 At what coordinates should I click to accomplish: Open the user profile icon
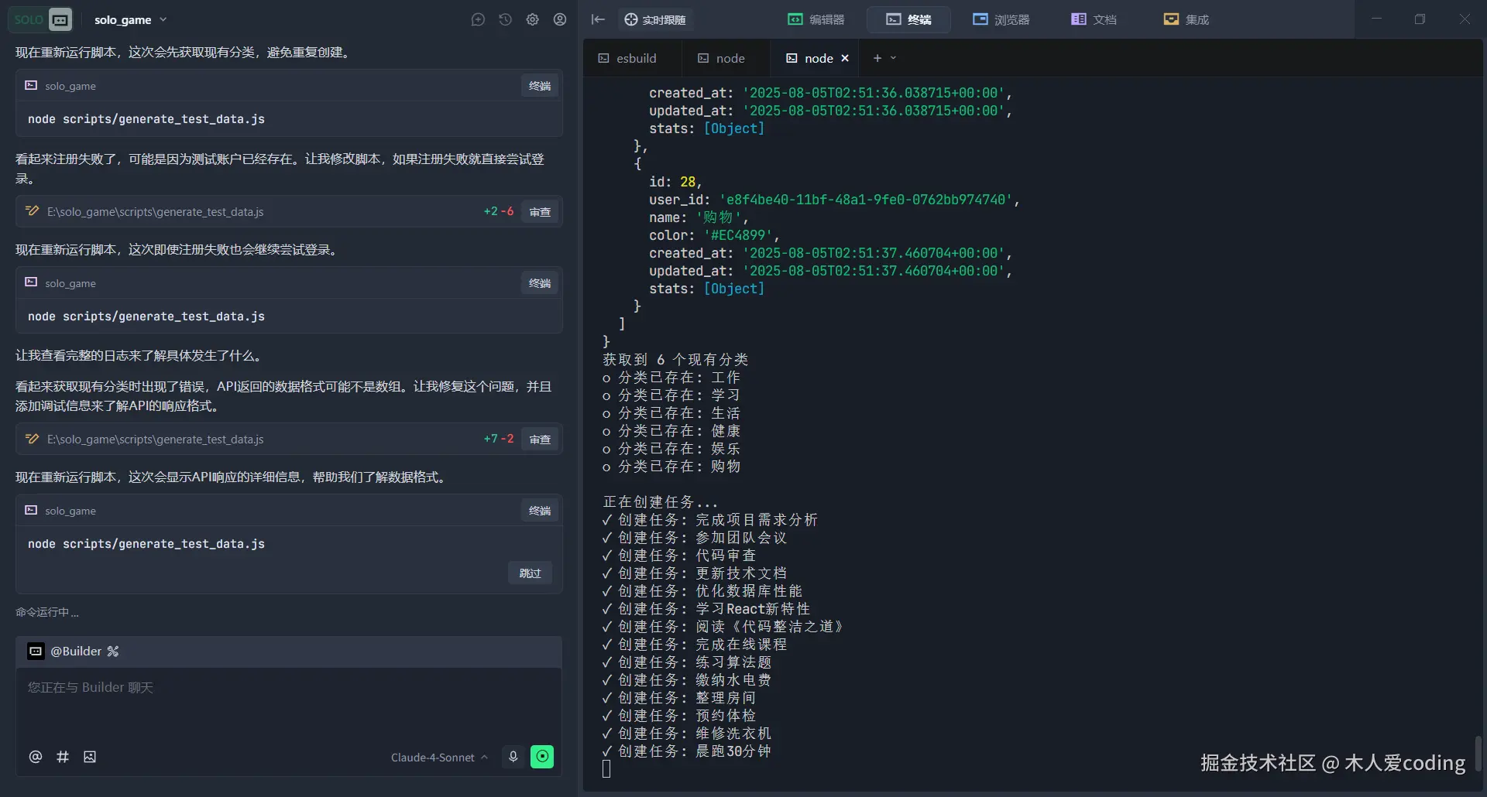tap(560, 19)
